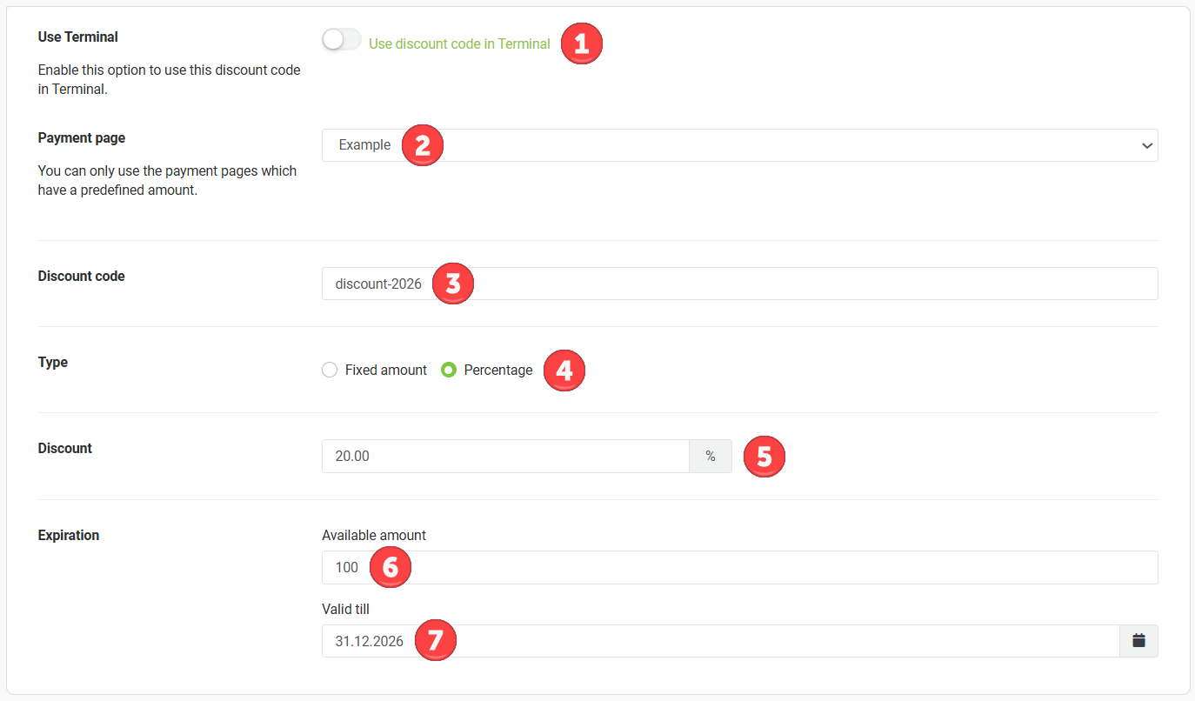The image size is (1195, 701).
Task: Click into the Discount value field
Action: point(505,457)
